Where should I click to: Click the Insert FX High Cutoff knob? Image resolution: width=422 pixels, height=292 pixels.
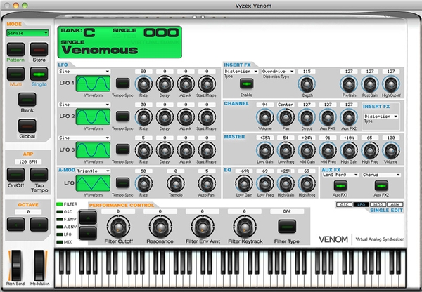(x=391, y=84)
